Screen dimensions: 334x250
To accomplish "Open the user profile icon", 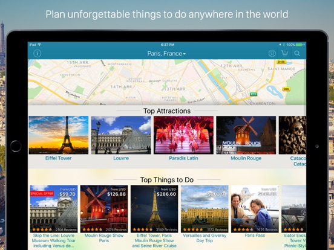I will (x=272, y=53).
